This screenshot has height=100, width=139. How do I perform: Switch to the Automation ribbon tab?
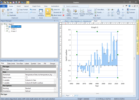click(x=55, y=6)
